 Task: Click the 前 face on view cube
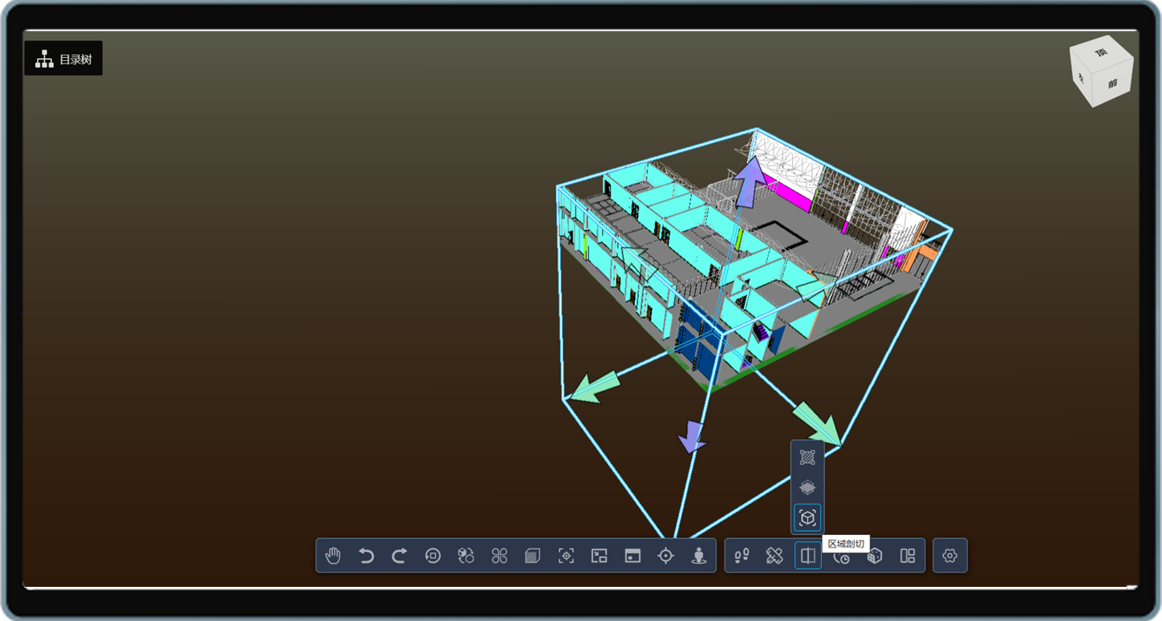pyautogui.click(x=1112, y=83)
